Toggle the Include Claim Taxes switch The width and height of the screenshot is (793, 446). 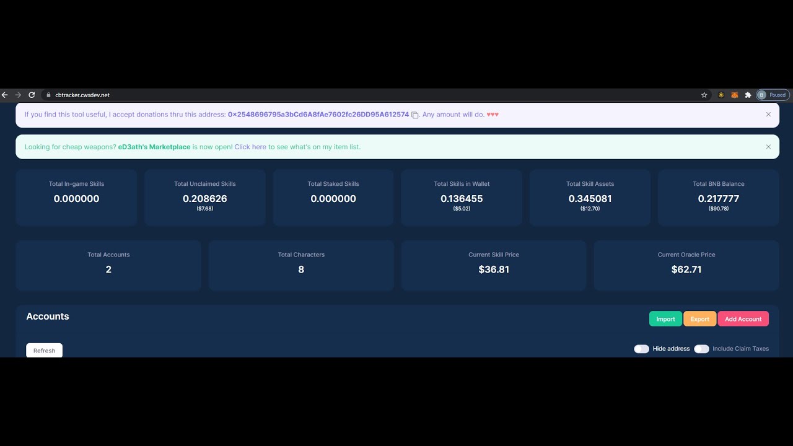(x=701, y=349)
